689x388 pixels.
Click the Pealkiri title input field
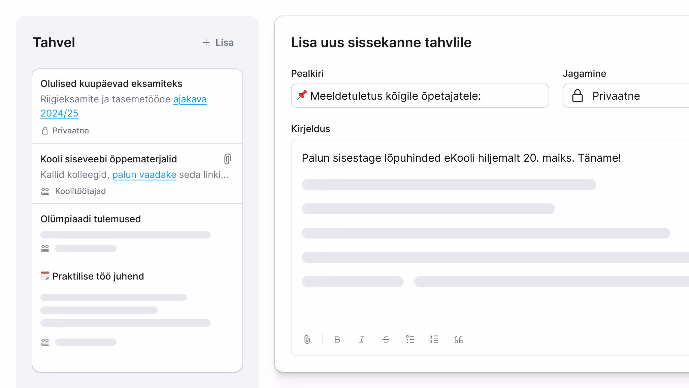(x=420, y=96)
